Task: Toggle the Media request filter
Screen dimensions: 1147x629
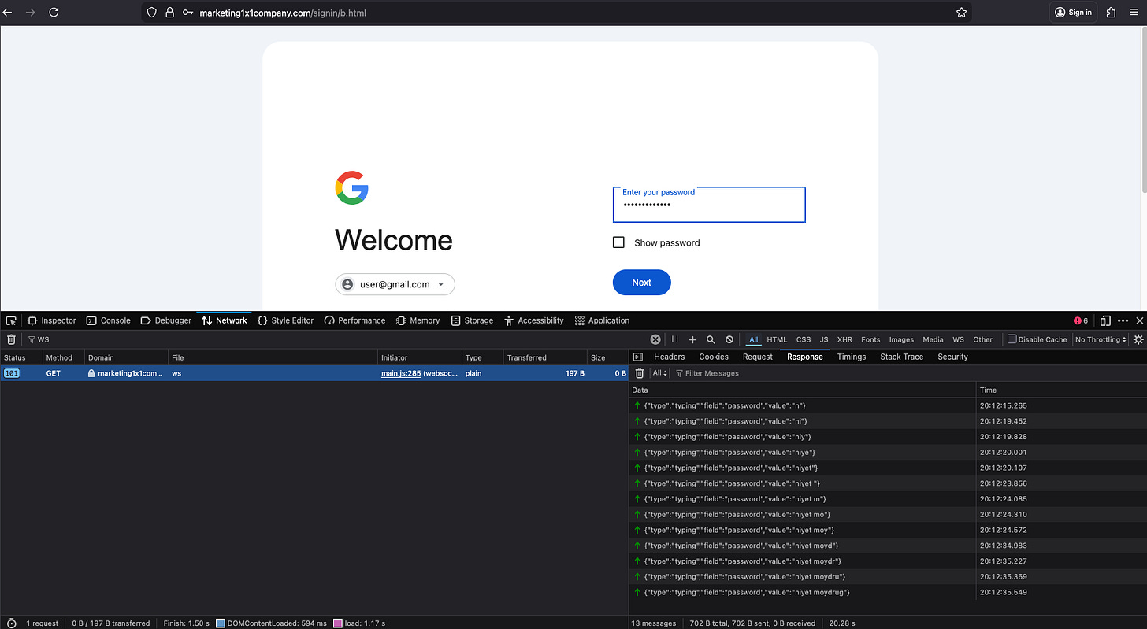Action: [x=933, y=339]
